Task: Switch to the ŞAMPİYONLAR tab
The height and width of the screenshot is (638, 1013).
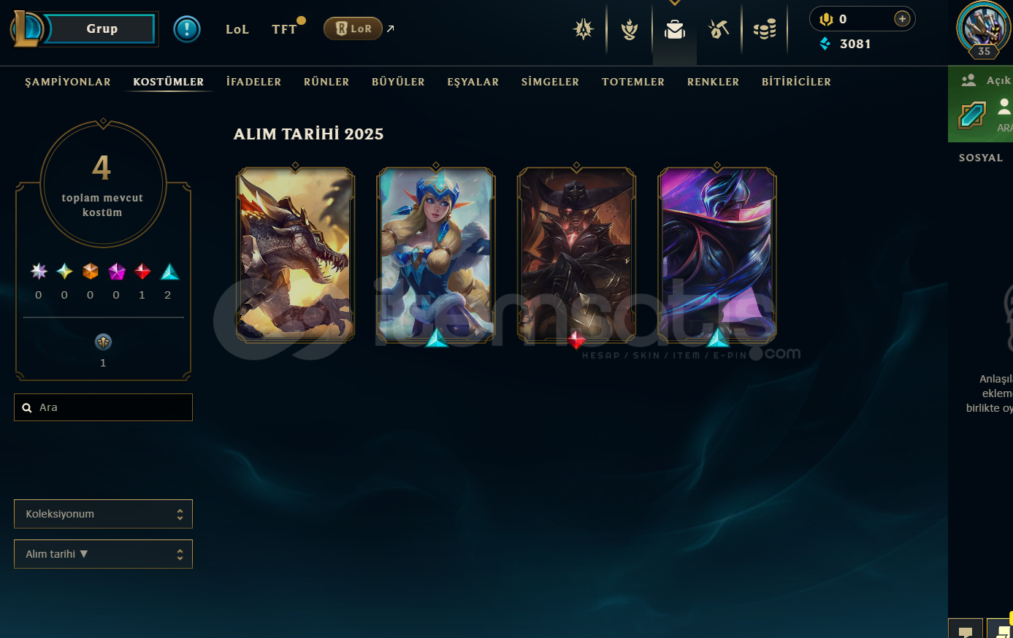Action: pyautogui.click(x=68, y=82)
